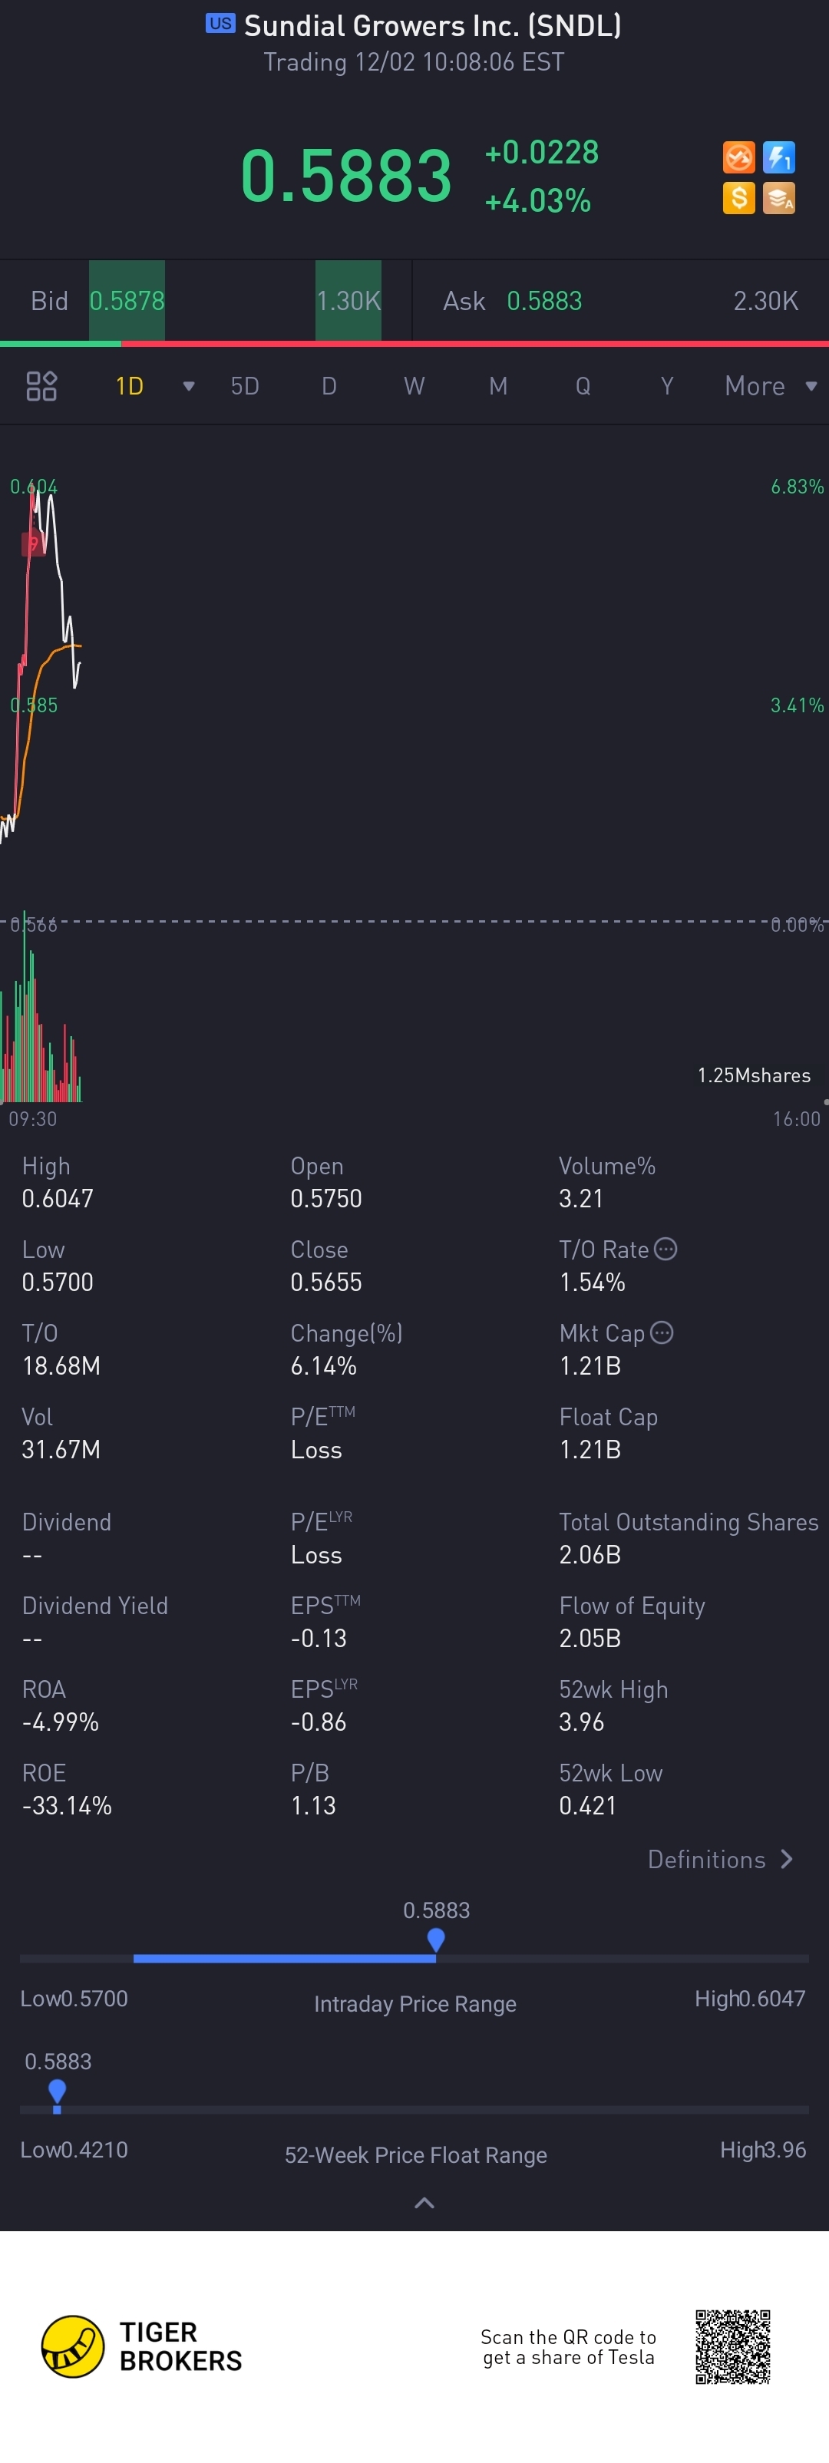
Task: Tap the orange circular badge icon
Action: pos(738,157)
